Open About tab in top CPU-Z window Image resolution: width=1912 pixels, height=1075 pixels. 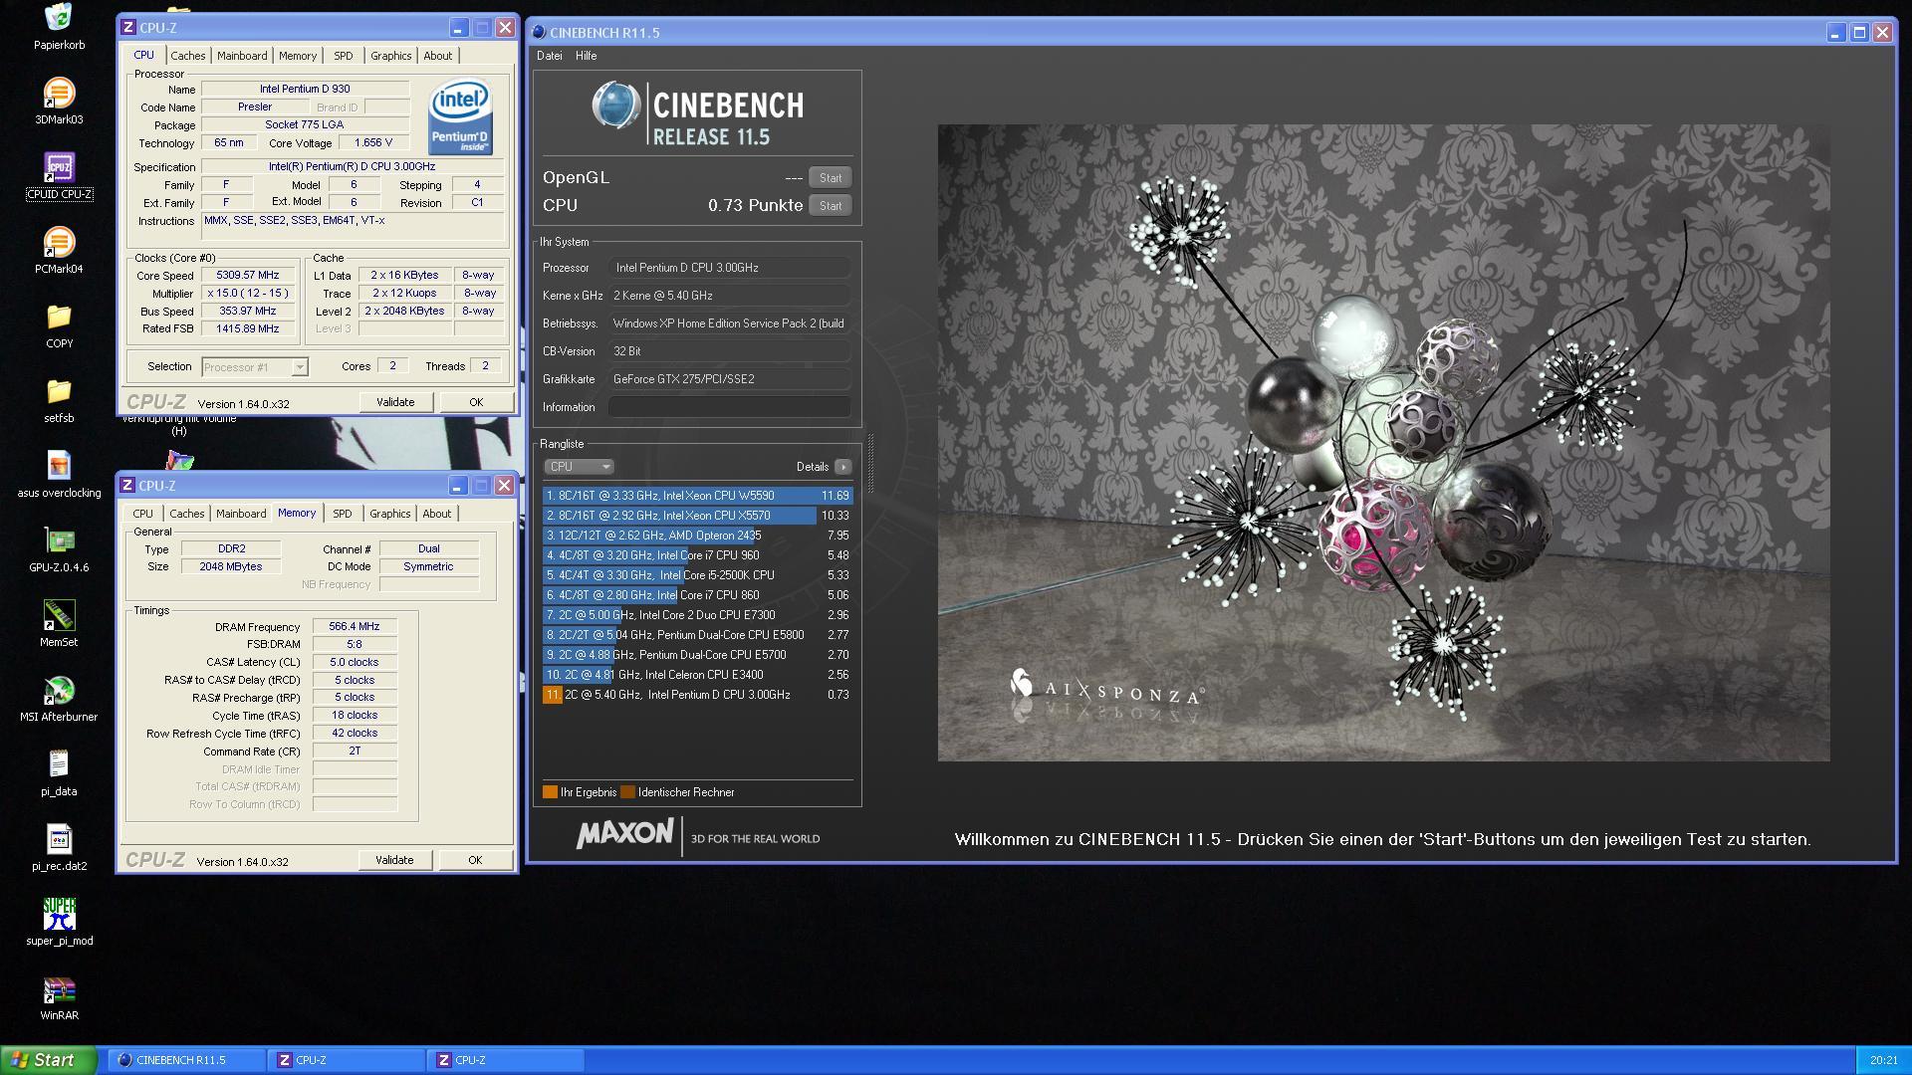tap(437, 56)
